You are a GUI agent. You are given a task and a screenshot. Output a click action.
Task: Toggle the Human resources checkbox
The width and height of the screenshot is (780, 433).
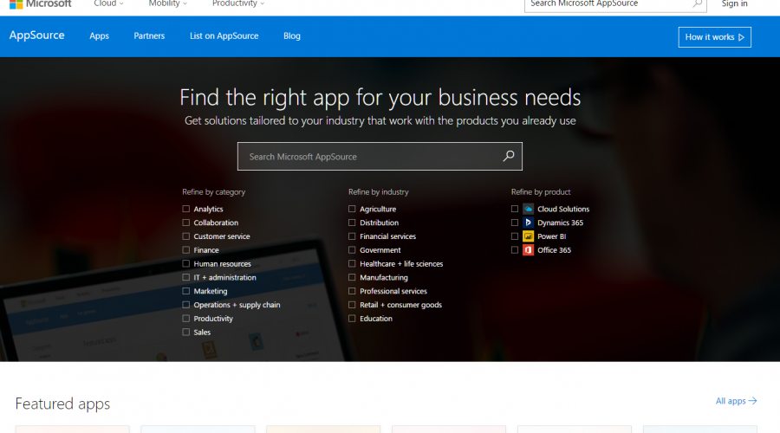[x=185, y=264]
